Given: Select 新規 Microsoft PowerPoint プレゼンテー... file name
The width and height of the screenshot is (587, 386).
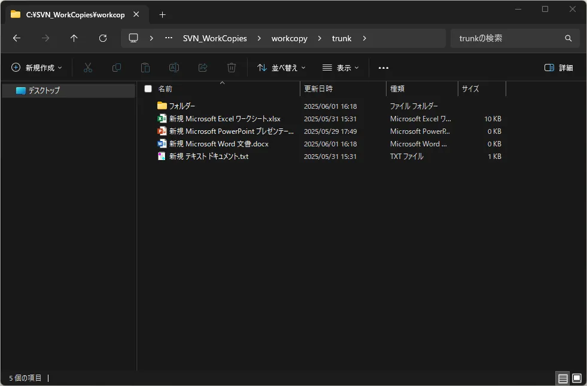Looking at the screenshot, I should point(232,131).
